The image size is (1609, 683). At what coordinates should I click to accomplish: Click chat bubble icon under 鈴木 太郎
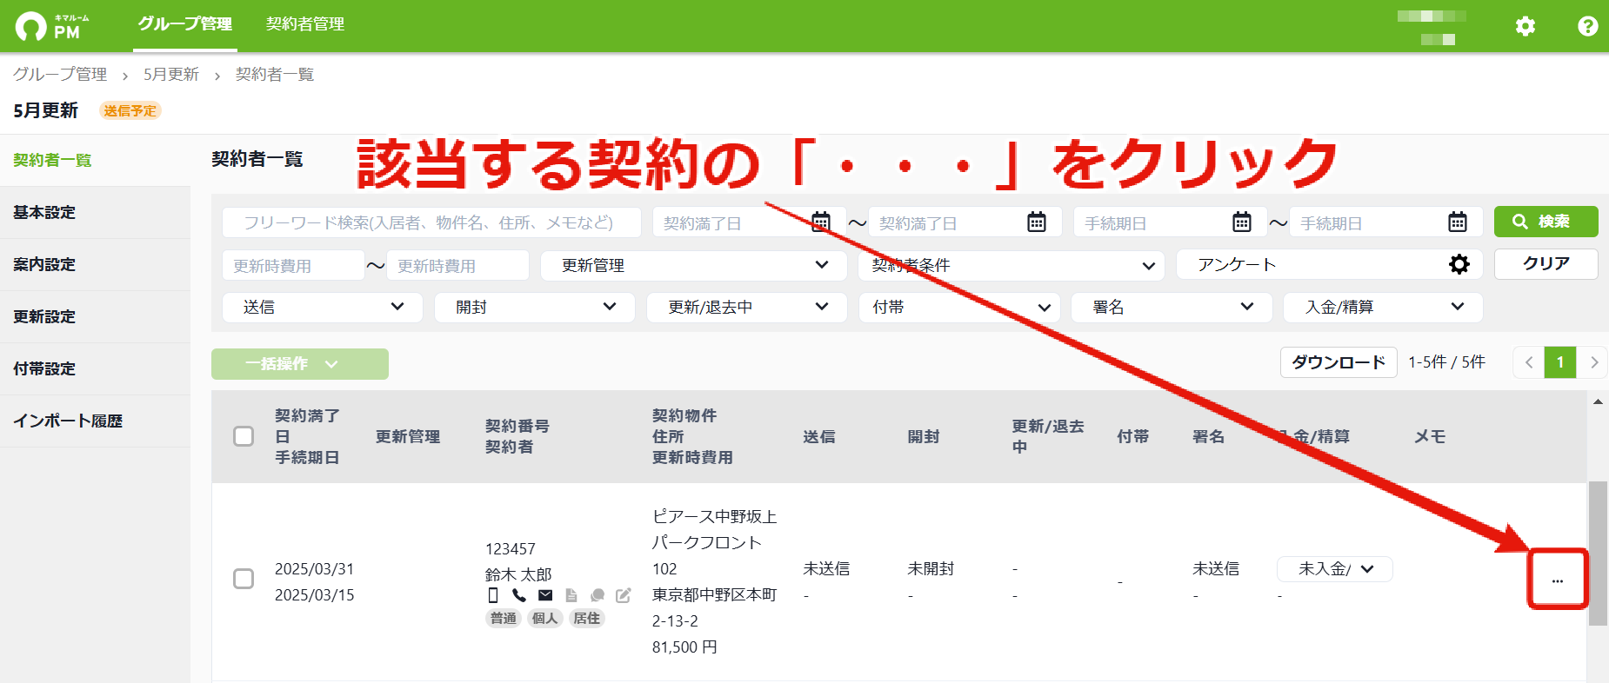598,595
